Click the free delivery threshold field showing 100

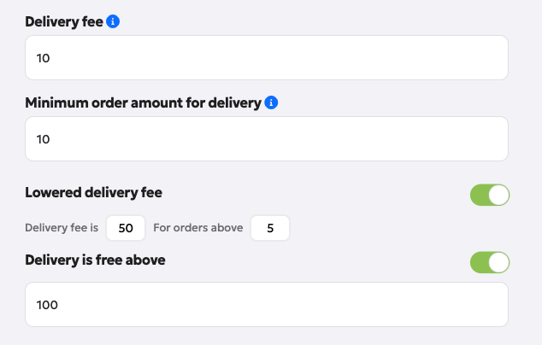click(x=267, y=304)
